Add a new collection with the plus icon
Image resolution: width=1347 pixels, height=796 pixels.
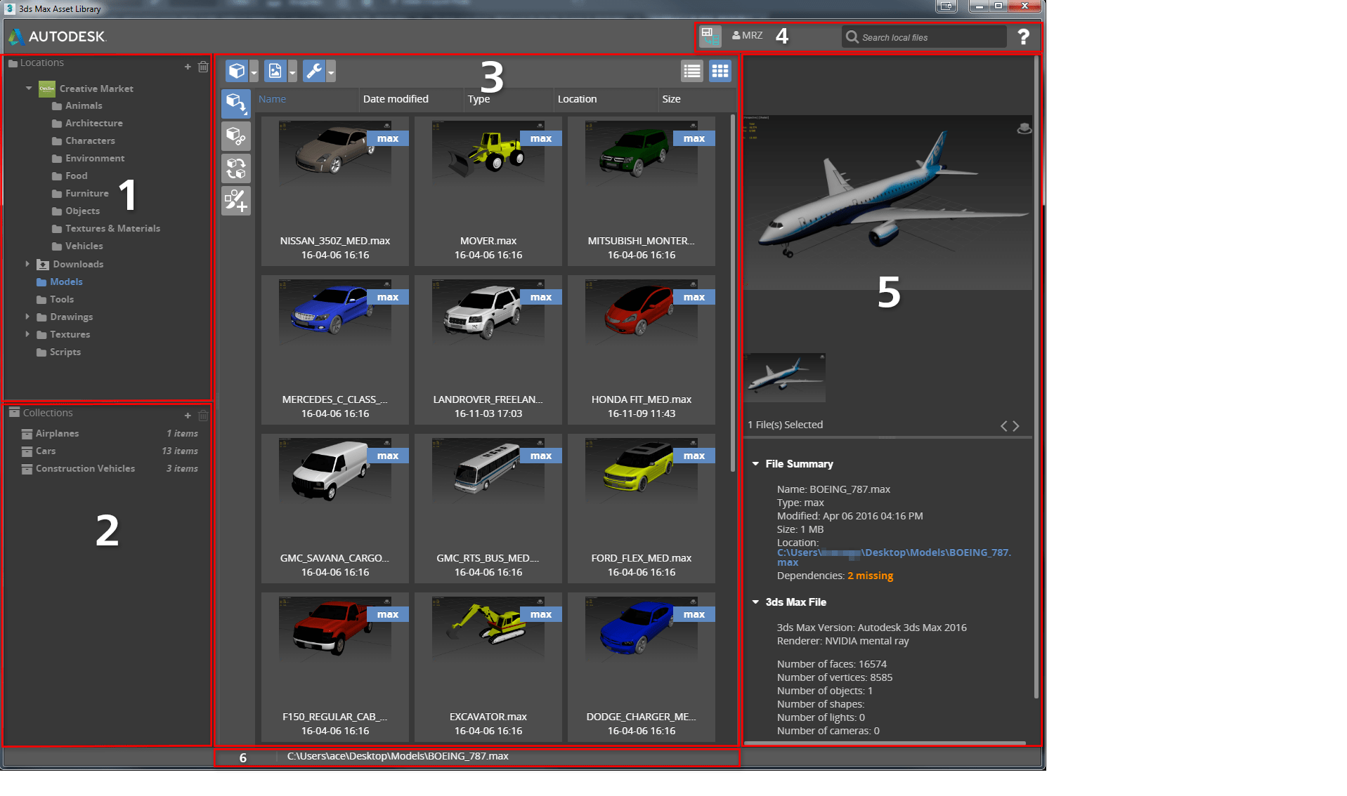click(188, 416)
